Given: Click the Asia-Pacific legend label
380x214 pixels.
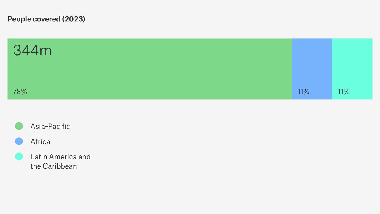Looking at the screenshot, I should (x=50, y=126).
